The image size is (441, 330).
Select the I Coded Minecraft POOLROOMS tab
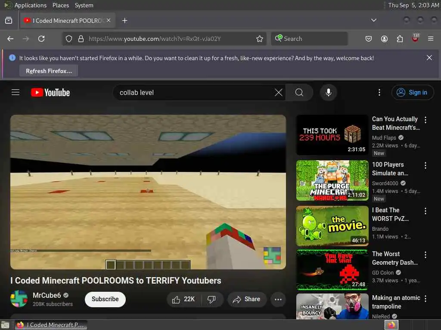68,21
